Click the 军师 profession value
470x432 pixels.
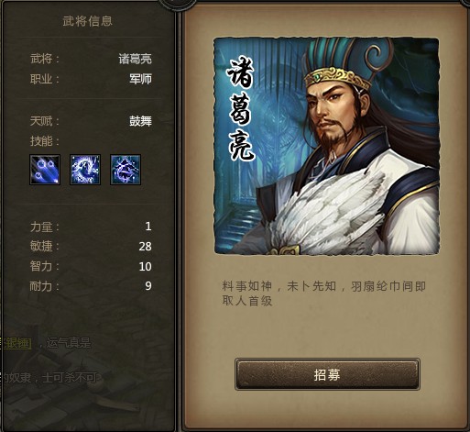(140, 79)
